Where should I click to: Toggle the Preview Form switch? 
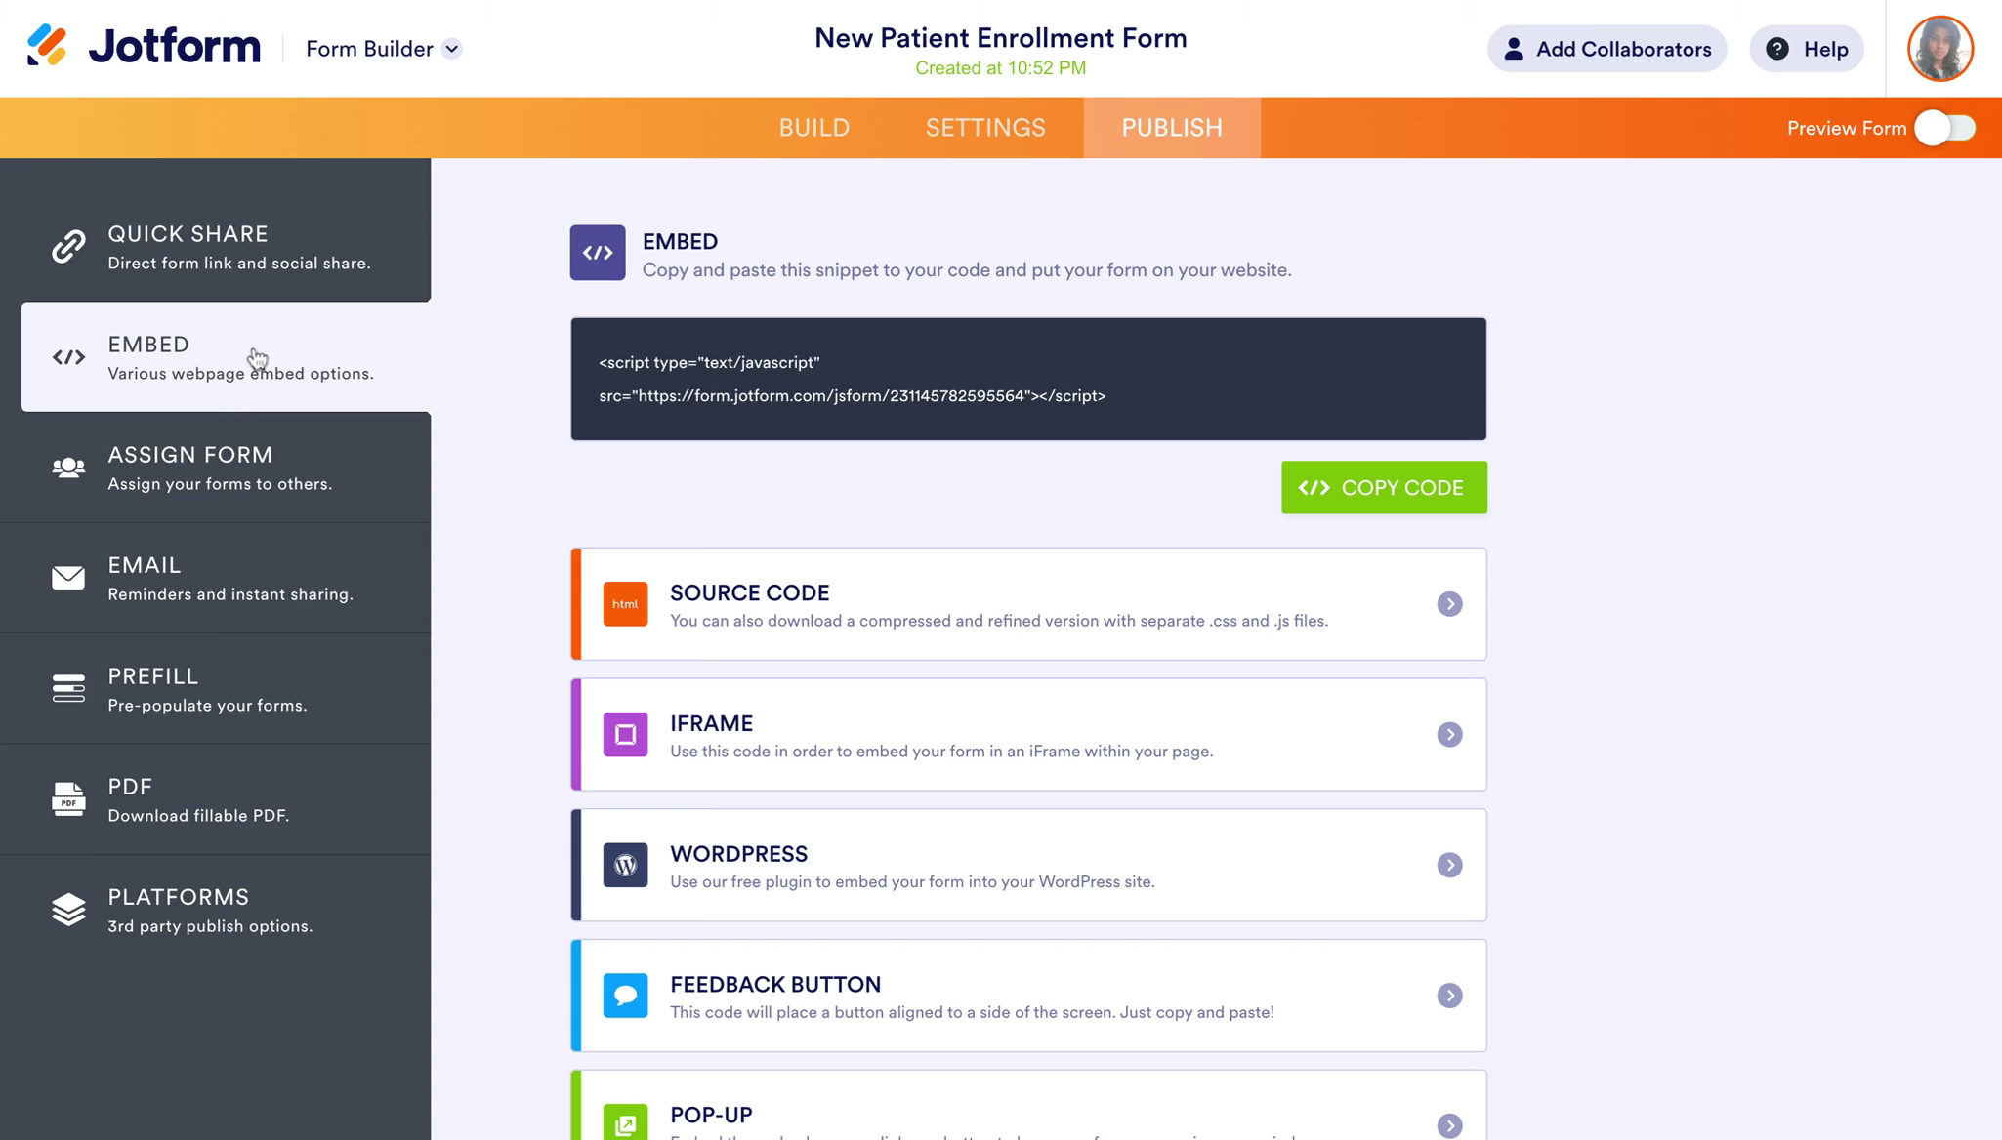[1944, 128]
